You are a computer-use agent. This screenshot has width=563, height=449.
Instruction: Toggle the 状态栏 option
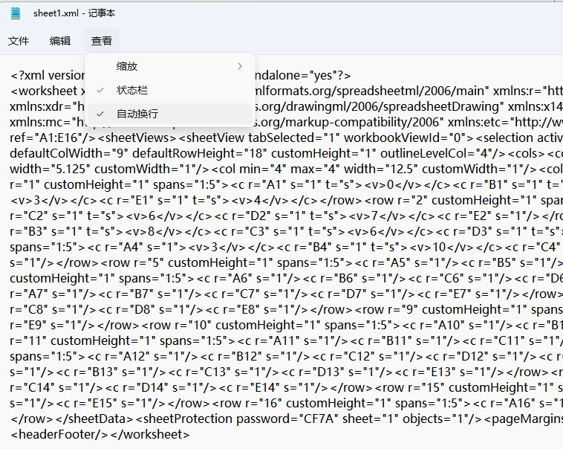click(170, 90)
